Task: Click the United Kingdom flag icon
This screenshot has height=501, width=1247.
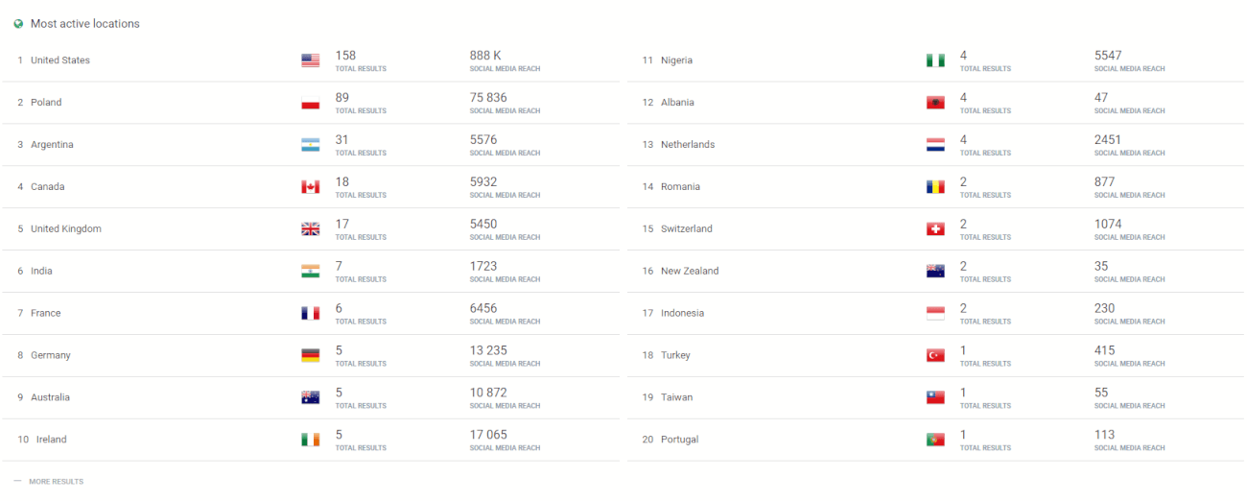Action: tap(310, 229)
